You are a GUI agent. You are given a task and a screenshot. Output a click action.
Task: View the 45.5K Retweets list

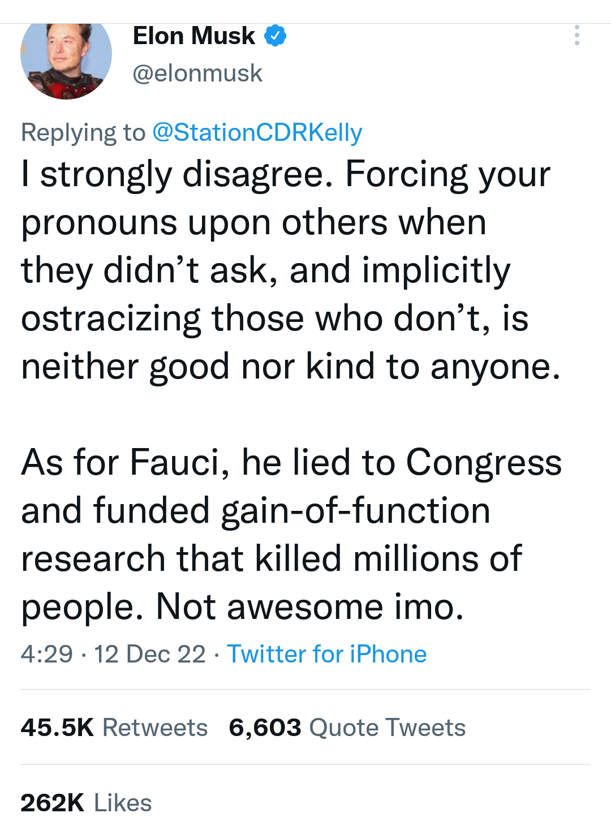114,728
